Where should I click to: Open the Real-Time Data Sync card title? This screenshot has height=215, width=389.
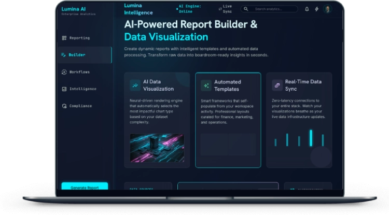303,85
